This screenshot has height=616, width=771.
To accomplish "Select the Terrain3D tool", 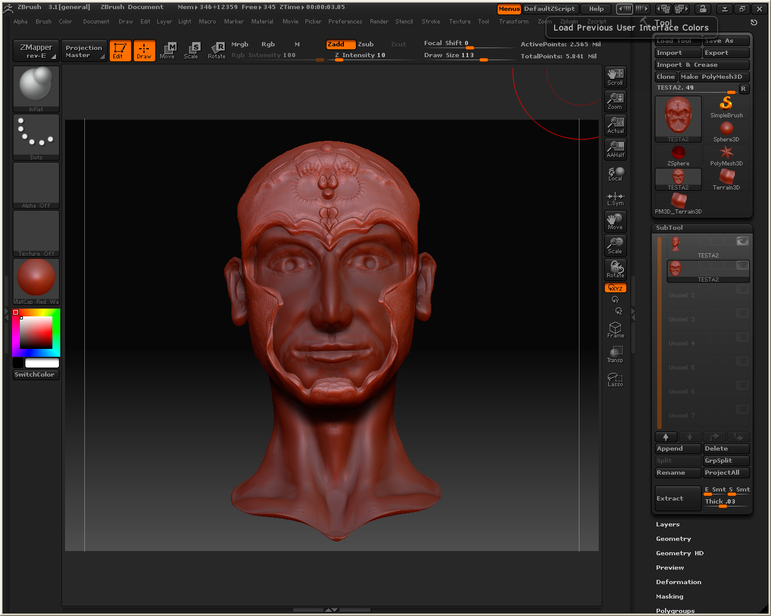I will (726, 179).
